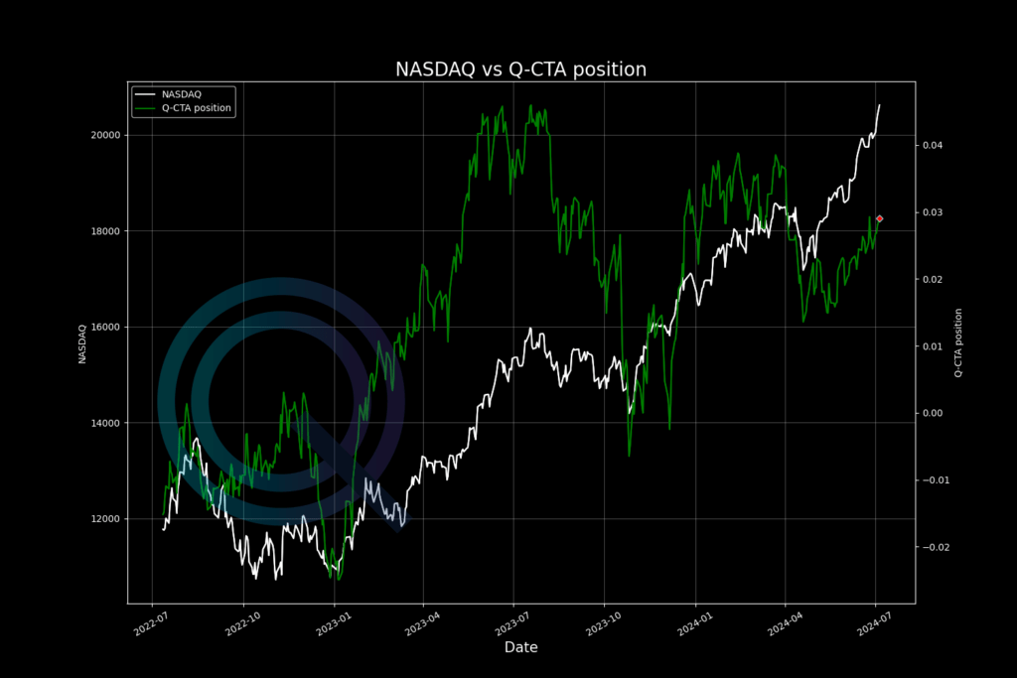Click the 2023-04 date label
1017x678 pixels.
(x=421, y=624)
